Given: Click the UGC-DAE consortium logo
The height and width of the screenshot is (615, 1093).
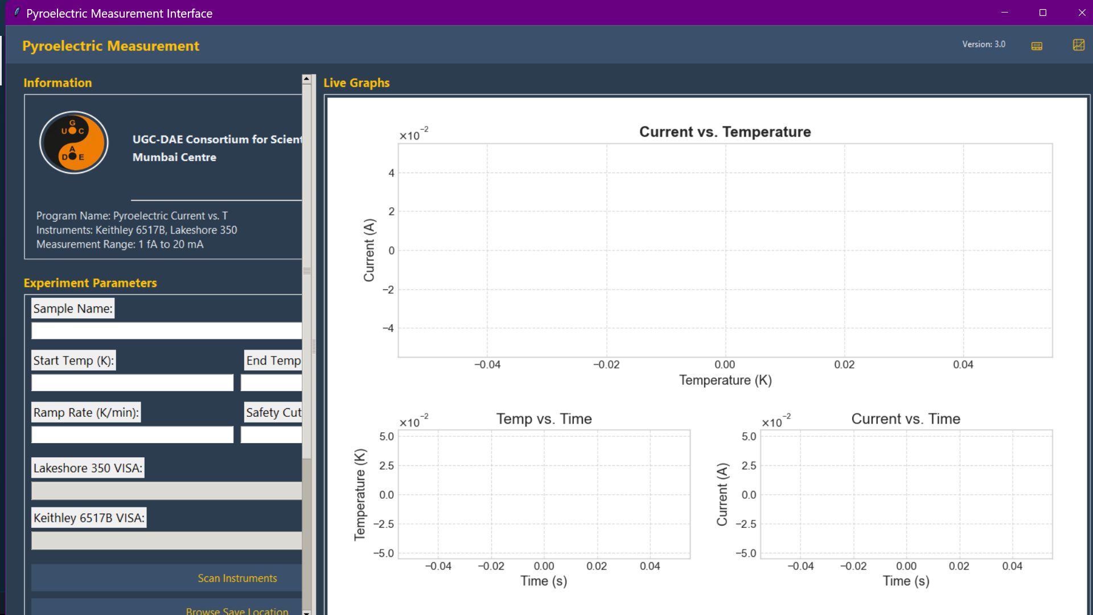Looking at the screenshot, I should tap(73, 142).
